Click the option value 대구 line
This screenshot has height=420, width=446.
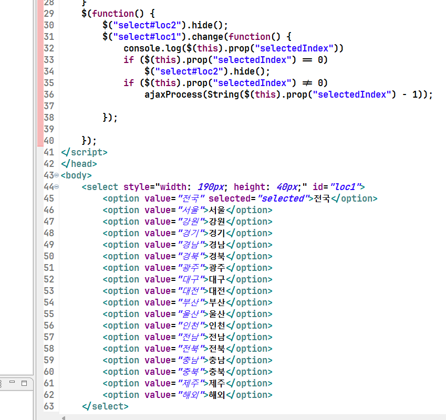188,279
